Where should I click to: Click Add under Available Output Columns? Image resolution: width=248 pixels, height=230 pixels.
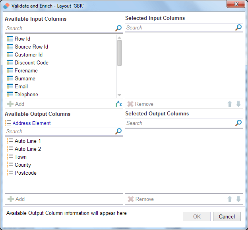(16, 199)
